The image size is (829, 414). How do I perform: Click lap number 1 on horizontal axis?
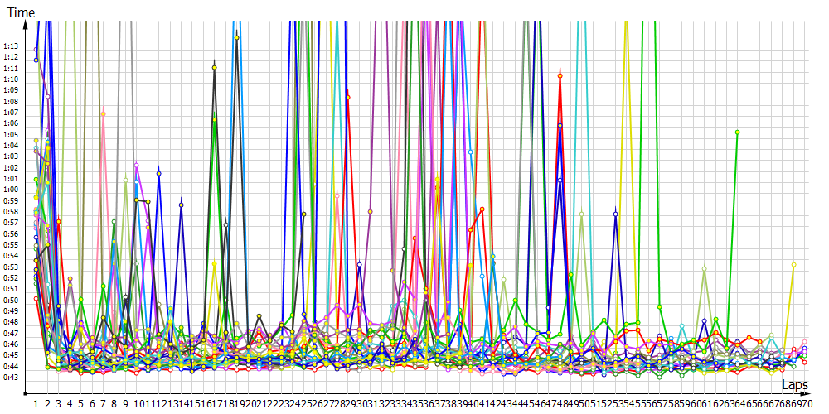coord(36,403)
